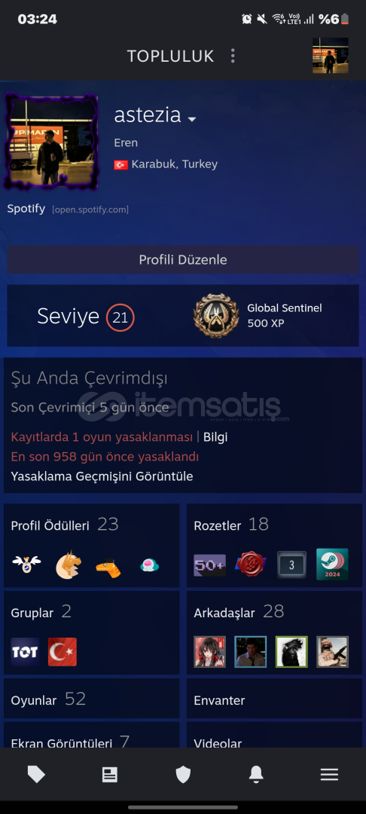The height and width of the screenshot is (814, 366).
Task: Tap the Profili Düzenle button
Action: click(x=183, y=259)
